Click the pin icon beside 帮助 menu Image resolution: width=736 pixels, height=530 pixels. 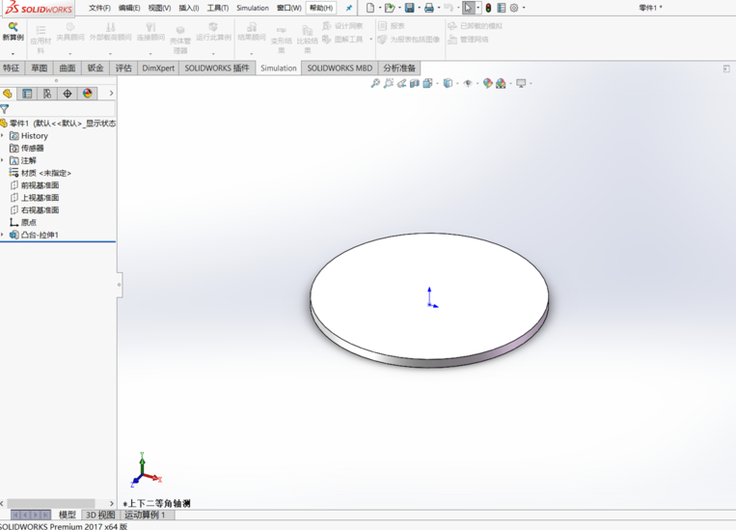(x=349, y=8)
